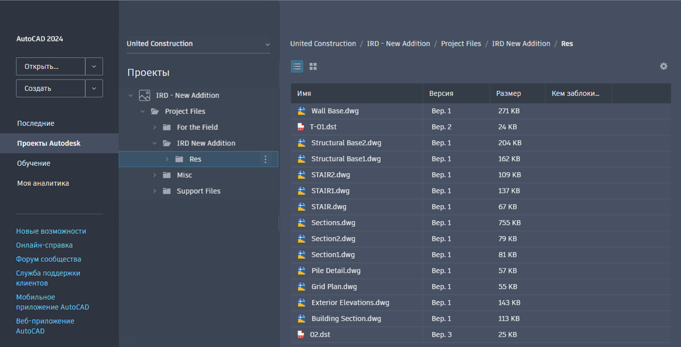The width and height of the screenshot is (681, 347).
Task: Click the IRD - New Addition project image icon
Action: tap(145, 95)
